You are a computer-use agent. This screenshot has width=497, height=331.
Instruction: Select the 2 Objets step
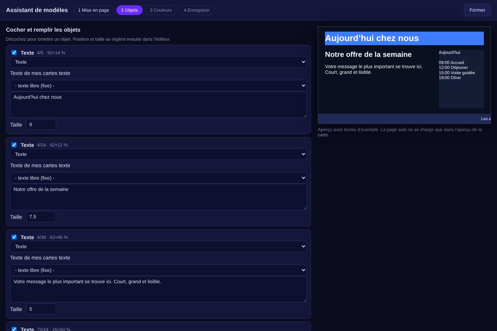(x=130, y=10)
